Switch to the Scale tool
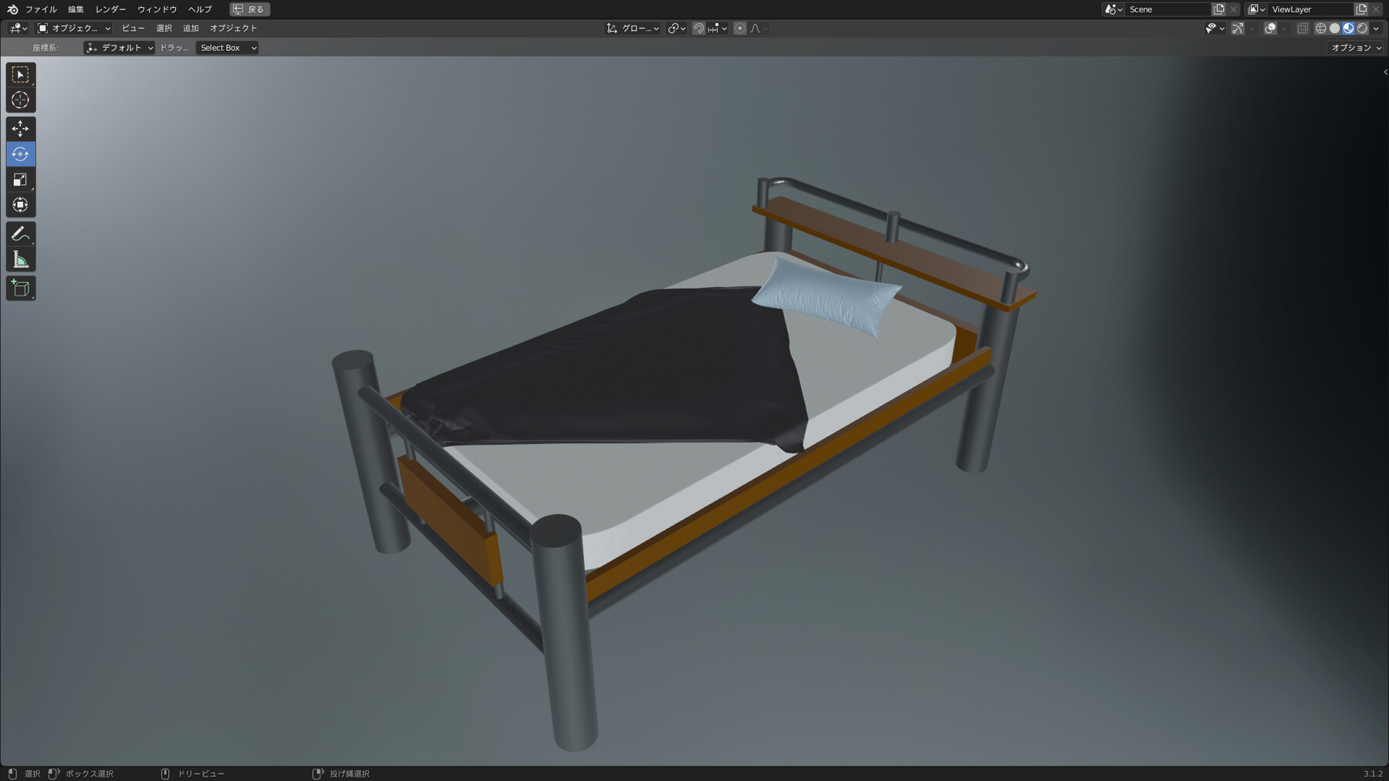The image size is (1389, 781). pyautogui.click(x=21, y=179)
